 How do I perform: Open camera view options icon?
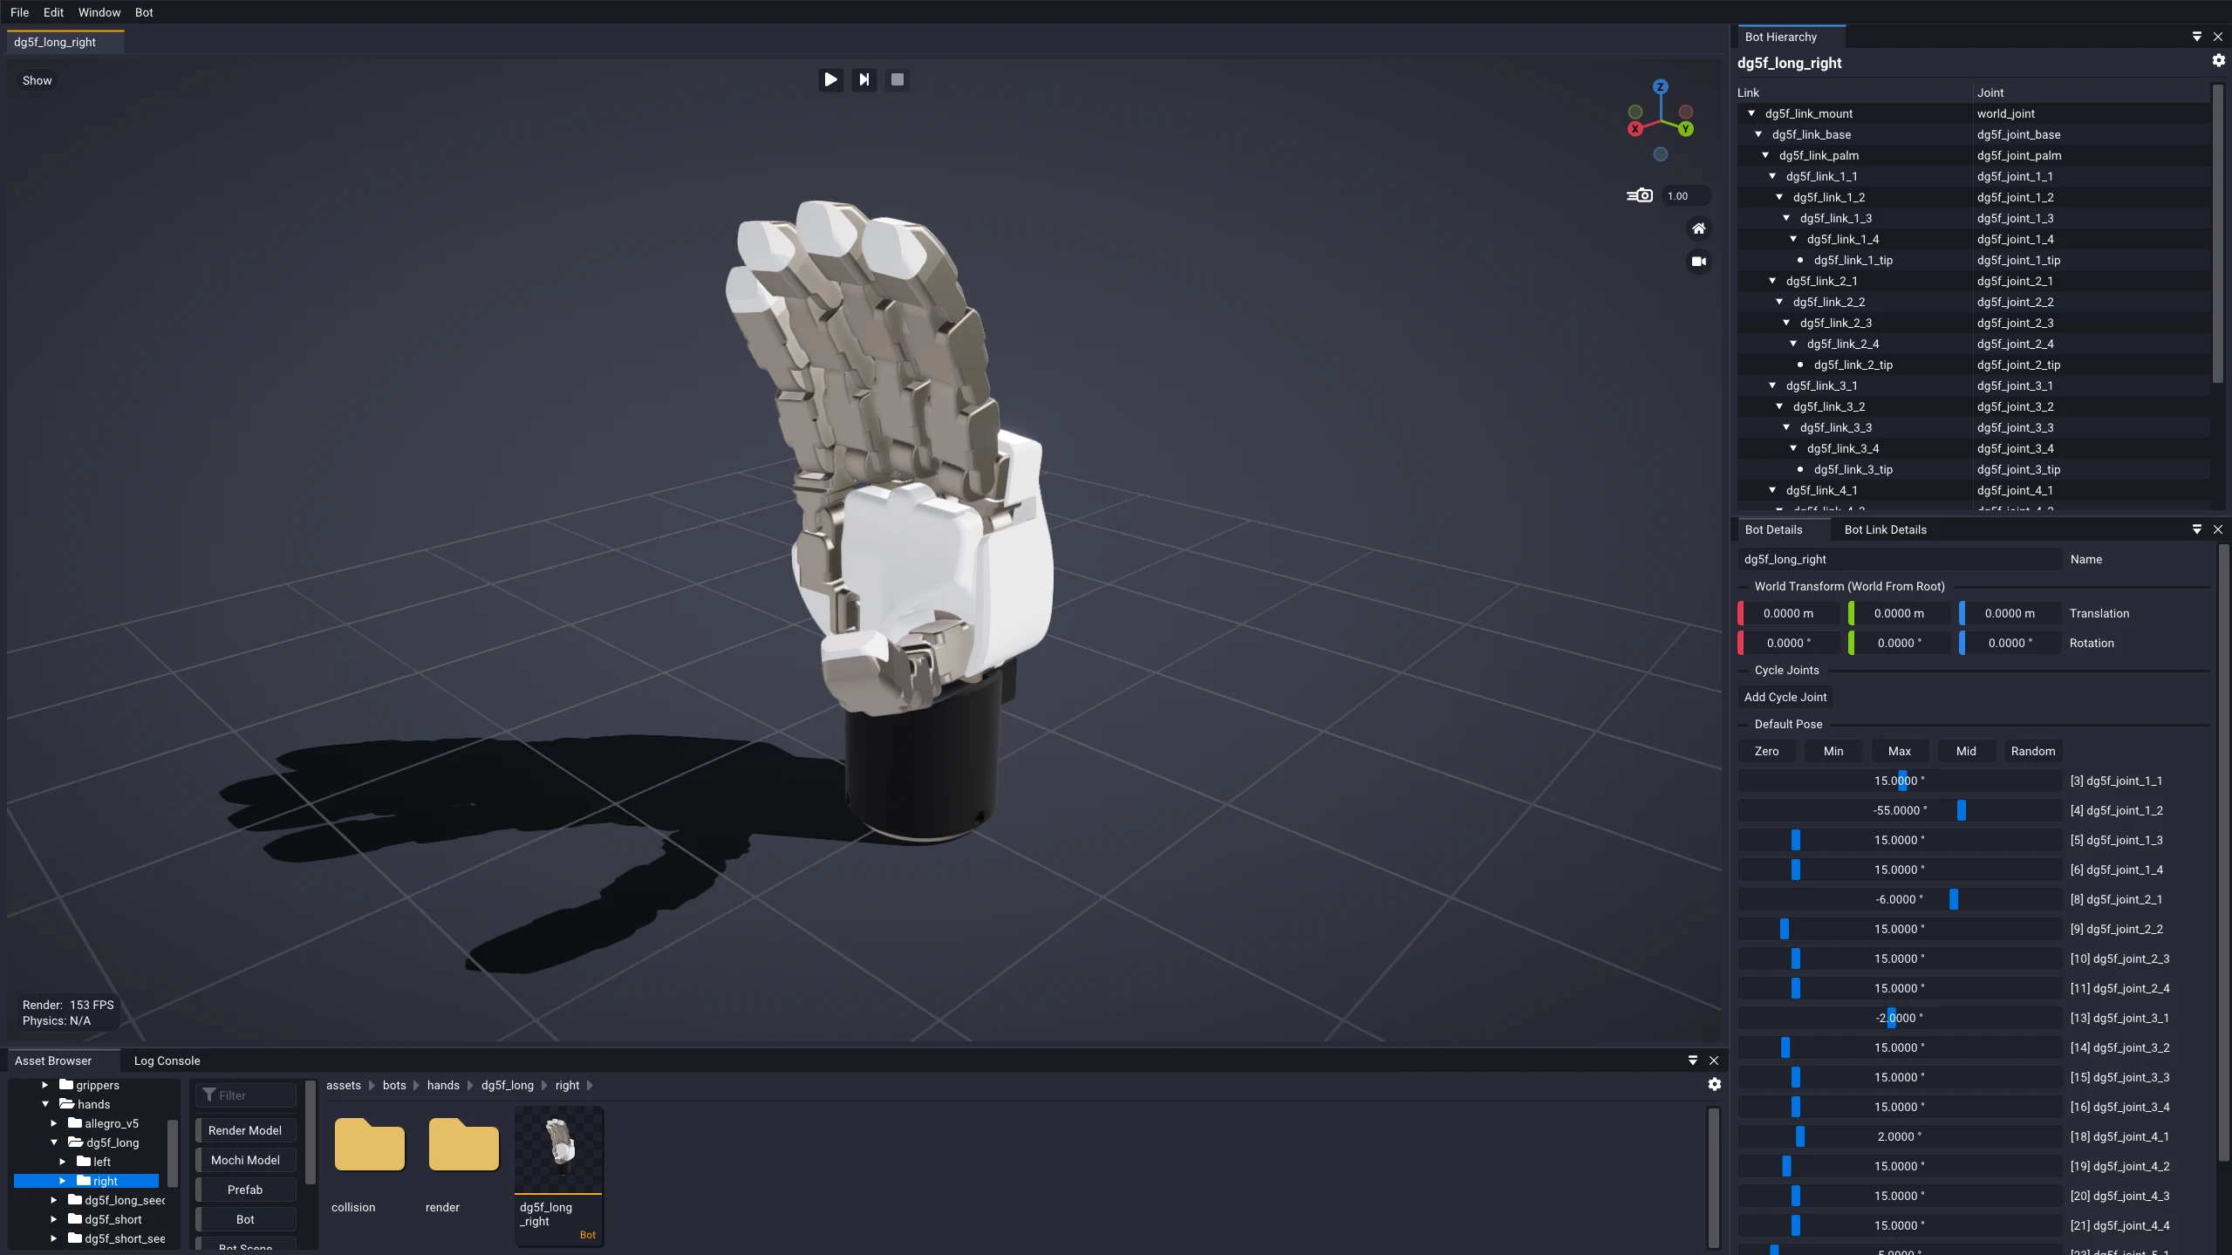tap(1698, 261)
